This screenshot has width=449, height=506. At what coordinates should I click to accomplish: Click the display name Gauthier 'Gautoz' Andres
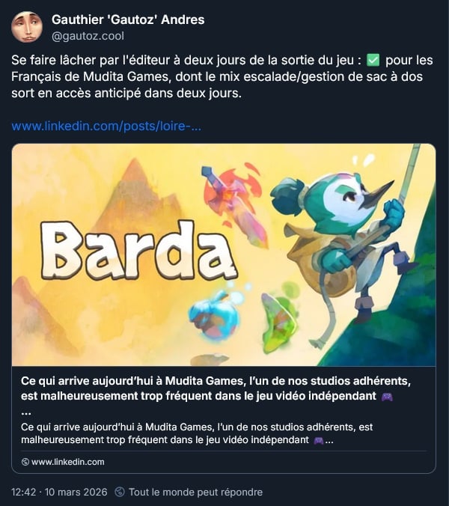128,19
